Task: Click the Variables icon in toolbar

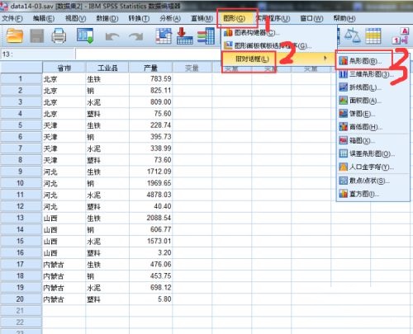Action: click(x=206, y=35)
